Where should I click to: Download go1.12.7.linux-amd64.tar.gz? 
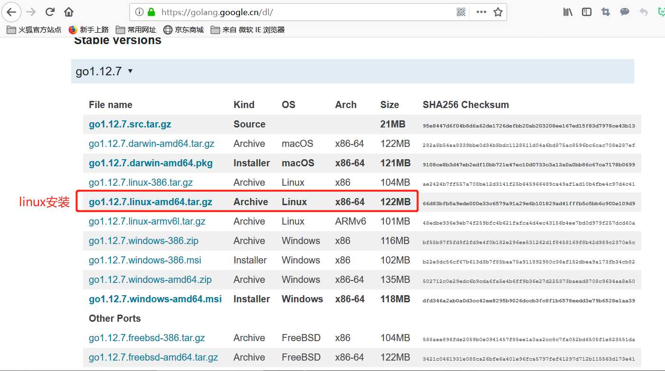click(150, 202)
